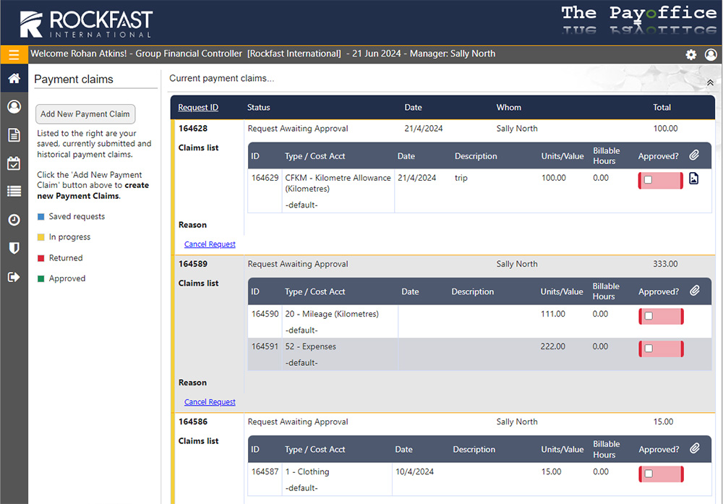Screen dimensions: 723x504
Task: Click the total 100.00 for request 164628
Action: pyautogui.click(x=665, y=128)
